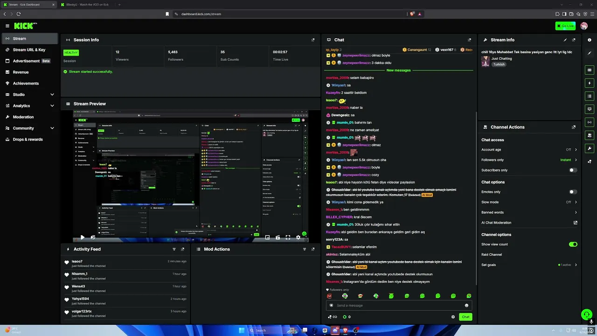Click leaoo7 in the Activity Feed
Viewport: 597px width, 336px height.
(x=77, y=261)
